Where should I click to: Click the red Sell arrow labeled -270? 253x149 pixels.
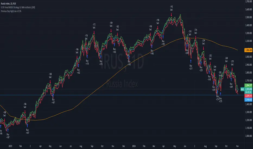[x=232, y=69]
